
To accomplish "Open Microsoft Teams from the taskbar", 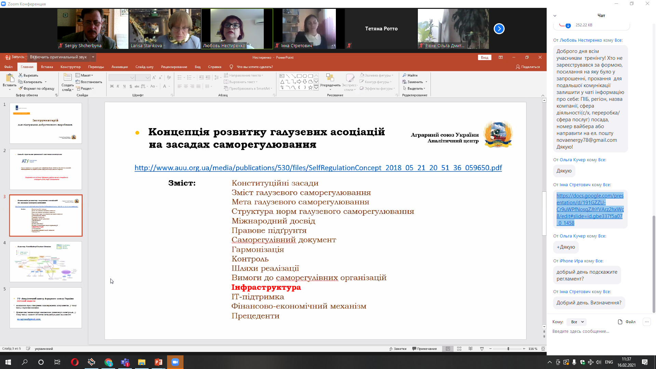I will click(125, 362).
